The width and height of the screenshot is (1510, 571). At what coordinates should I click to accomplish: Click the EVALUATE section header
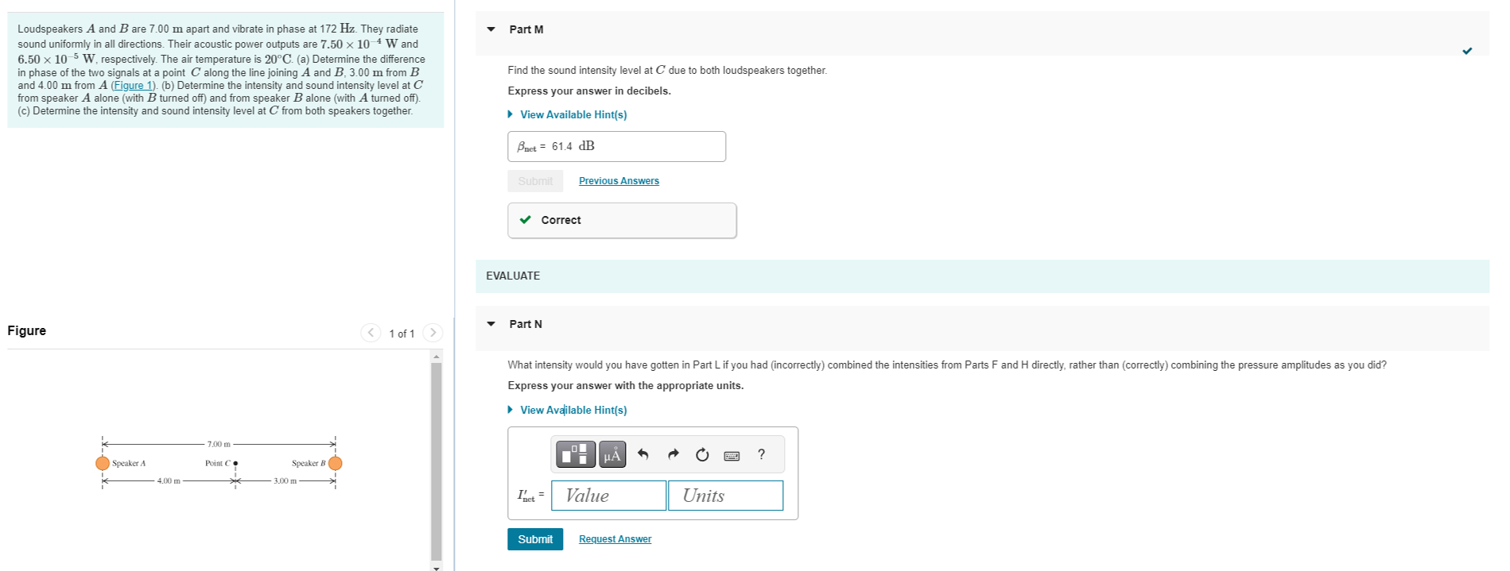click(513, 276)
